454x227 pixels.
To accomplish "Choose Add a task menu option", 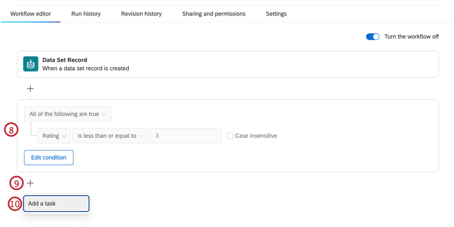I will click(56, 203).
